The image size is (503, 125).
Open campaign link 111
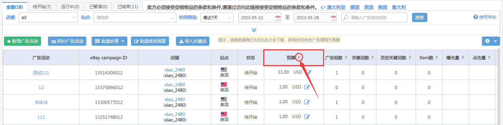(41, 117)
